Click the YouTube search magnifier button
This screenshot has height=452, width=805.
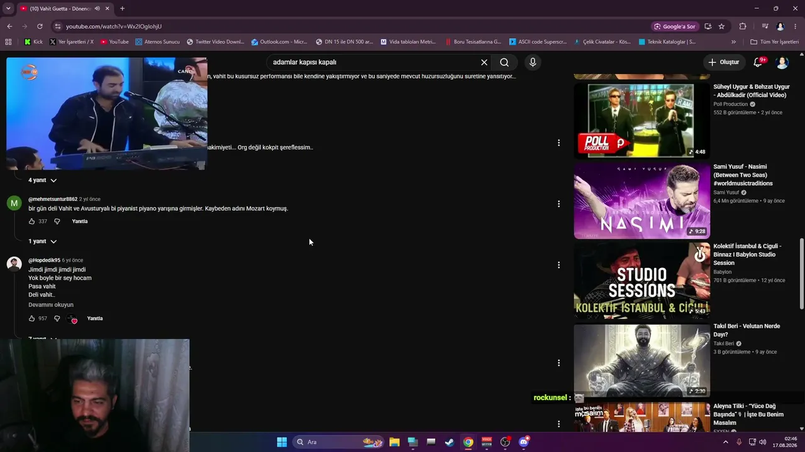(504, 62)
